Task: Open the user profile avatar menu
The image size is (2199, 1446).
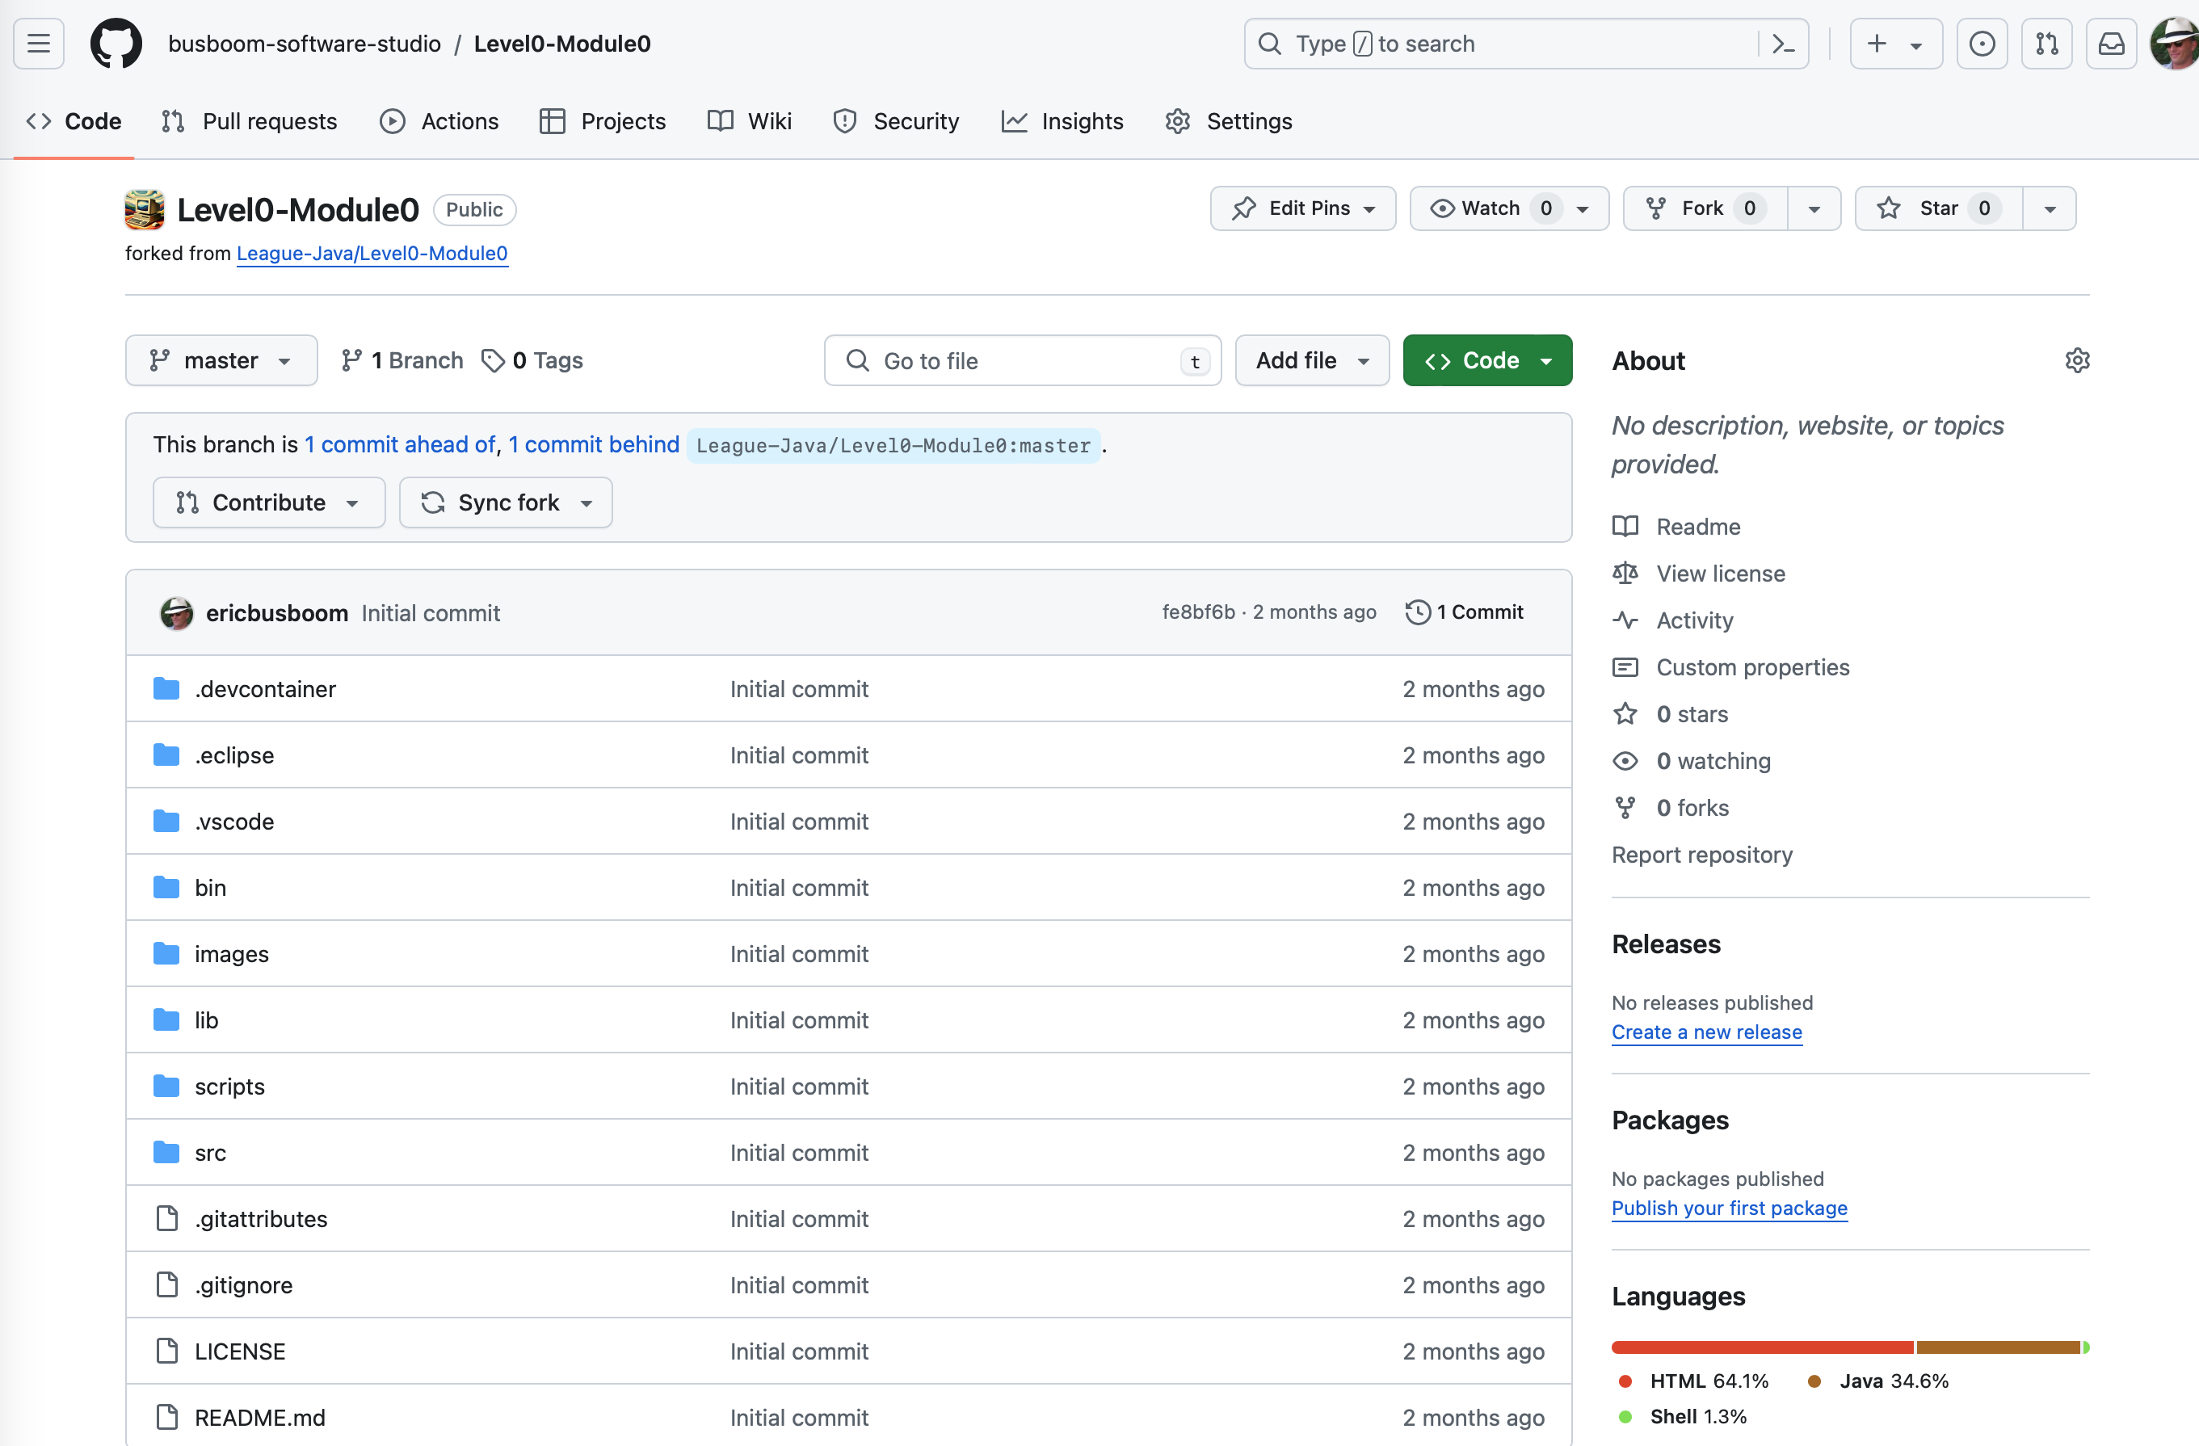Action: click(2175, 44)
